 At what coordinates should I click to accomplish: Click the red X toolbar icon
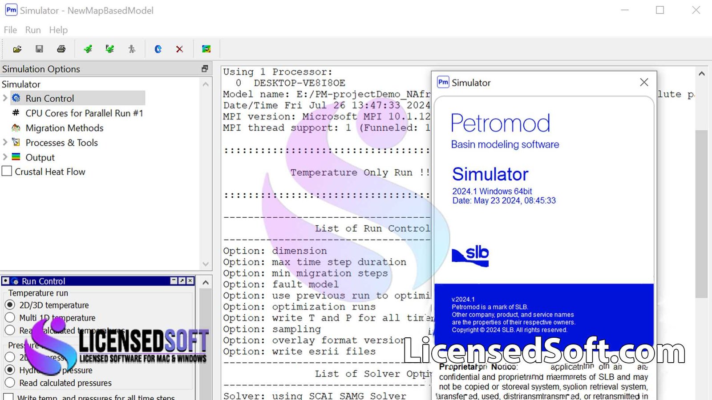pyautogui.click(x=179, y=49)
